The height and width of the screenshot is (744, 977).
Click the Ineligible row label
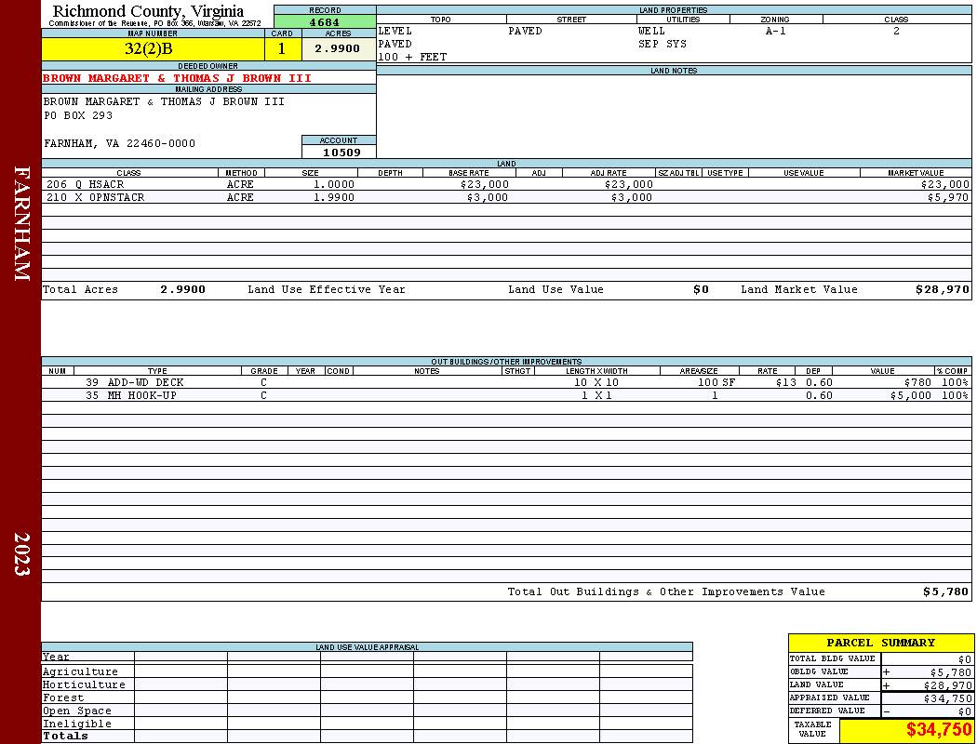76,724
